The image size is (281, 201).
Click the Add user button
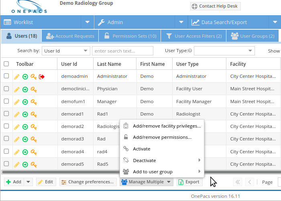[x=14, y=182]
